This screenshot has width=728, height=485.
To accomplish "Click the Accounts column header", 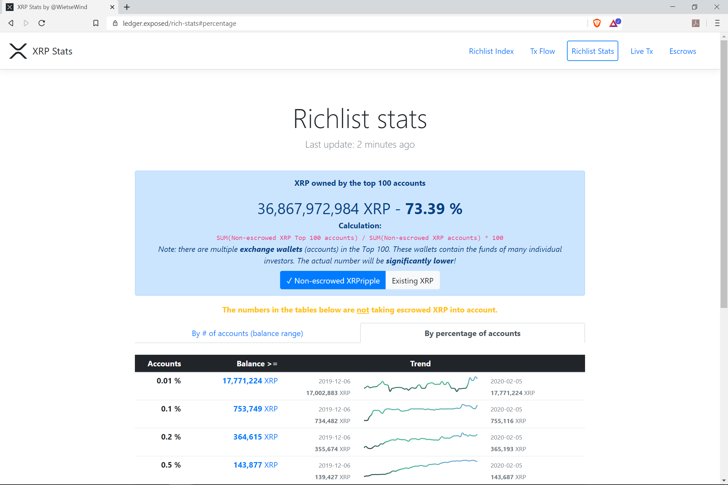I will 164,363.
